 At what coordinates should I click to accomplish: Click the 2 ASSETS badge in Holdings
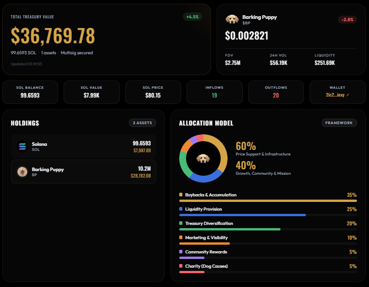[x=142, y=123]
